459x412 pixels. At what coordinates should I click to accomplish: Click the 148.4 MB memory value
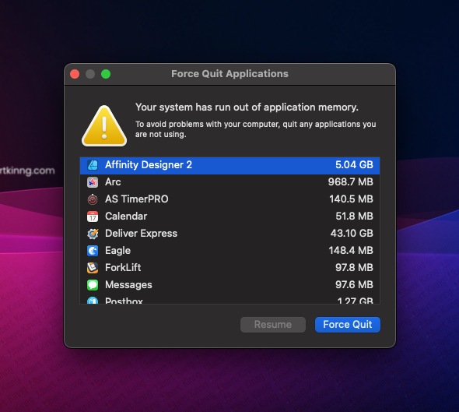tap(351, 251)
